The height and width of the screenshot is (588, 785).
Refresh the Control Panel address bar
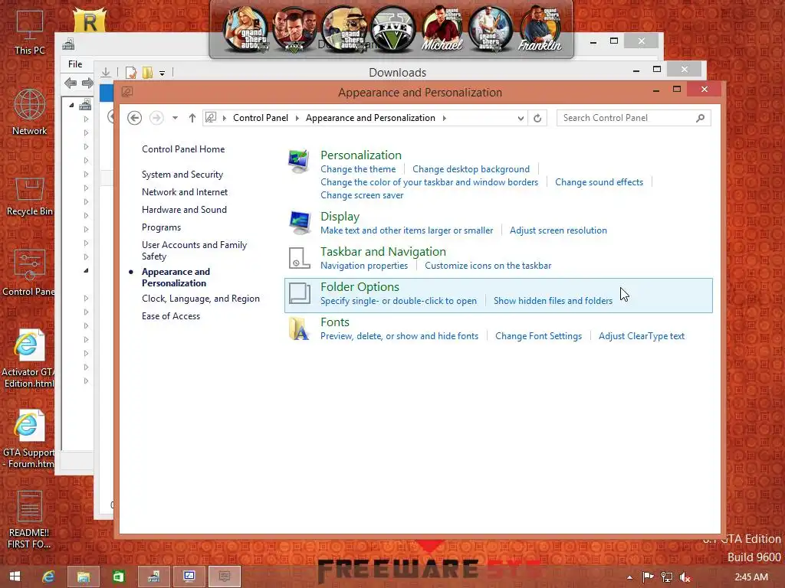click(537, 118)
